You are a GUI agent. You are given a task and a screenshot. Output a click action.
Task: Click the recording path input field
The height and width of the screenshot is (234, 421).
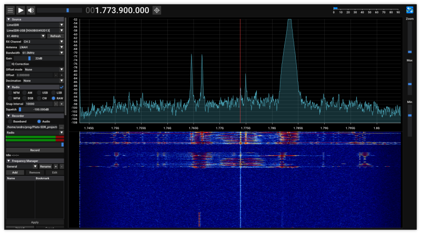click(32, 127)
